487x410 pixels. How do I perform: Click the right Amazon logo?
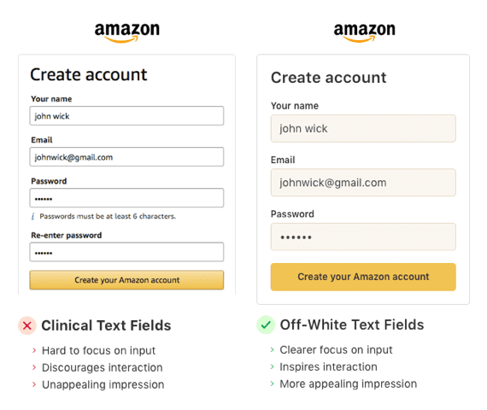coord(364,32)
